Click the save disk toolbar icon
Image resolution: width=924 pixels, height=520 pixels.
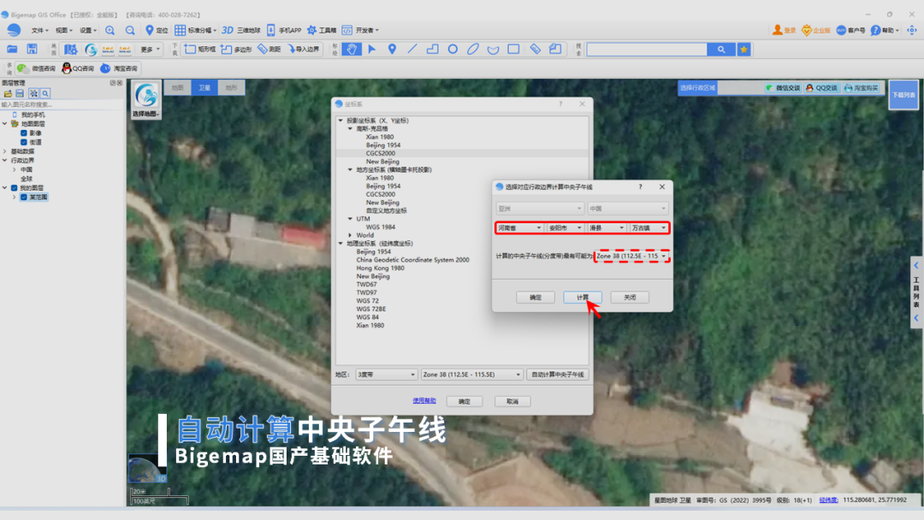pyautogui.click(x=32, y=50)
